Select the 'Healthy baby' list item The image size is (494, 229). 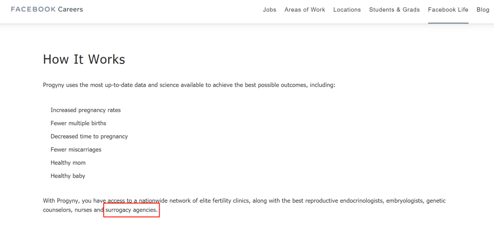68,176
